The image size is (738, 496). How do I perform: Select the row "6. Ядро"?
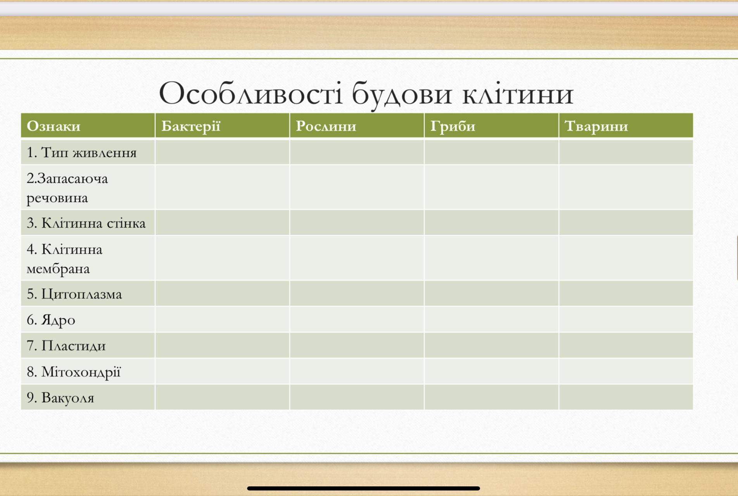point(357,319)
